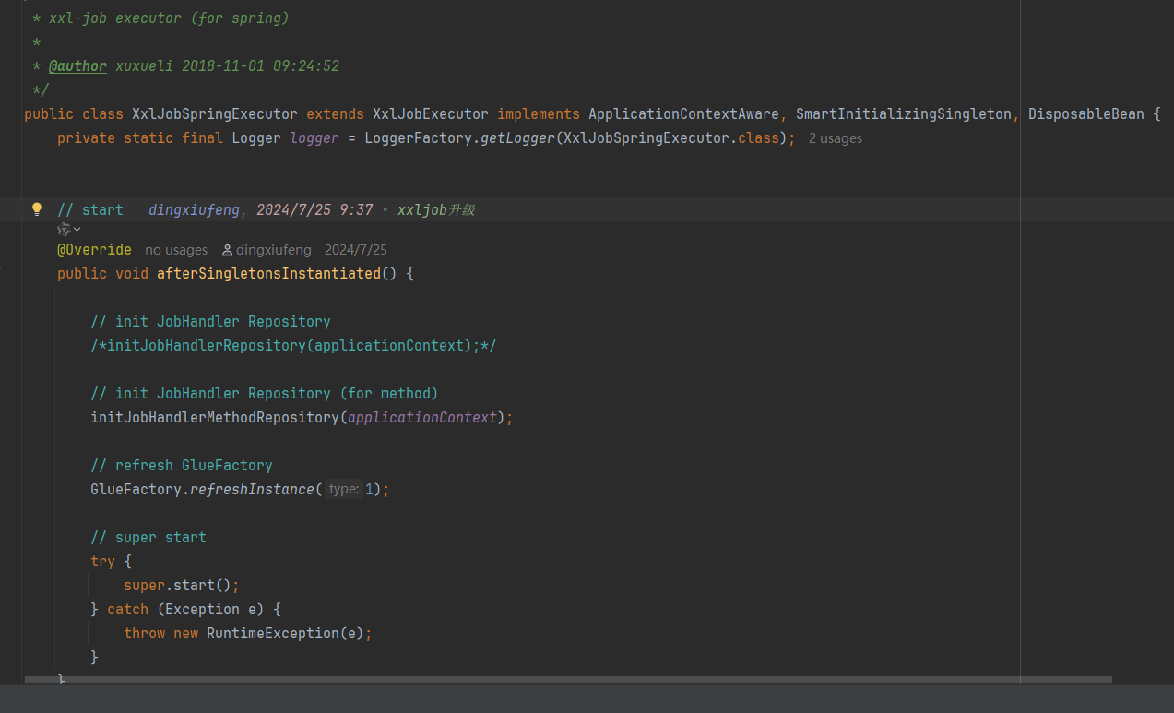1174x713 pixels.
Task: Open the AI assistant dropdown above @Override
Action: tap(69, 229)
